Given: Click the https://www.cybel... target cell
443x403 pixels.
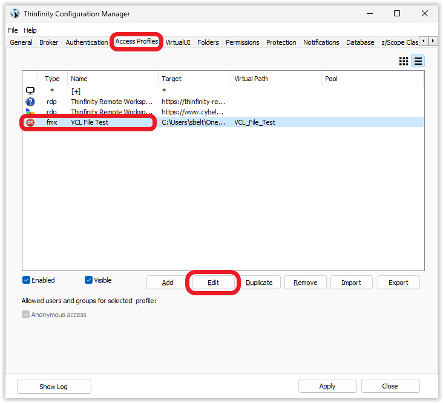Looking at the screenshot, I should 192,112.
